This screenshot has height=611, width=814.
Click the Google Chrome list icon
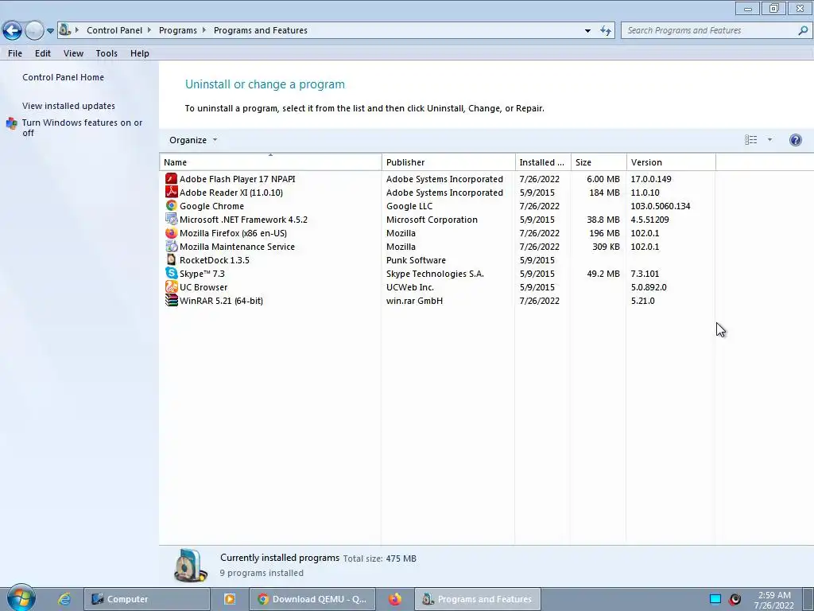tap(172, 206)
